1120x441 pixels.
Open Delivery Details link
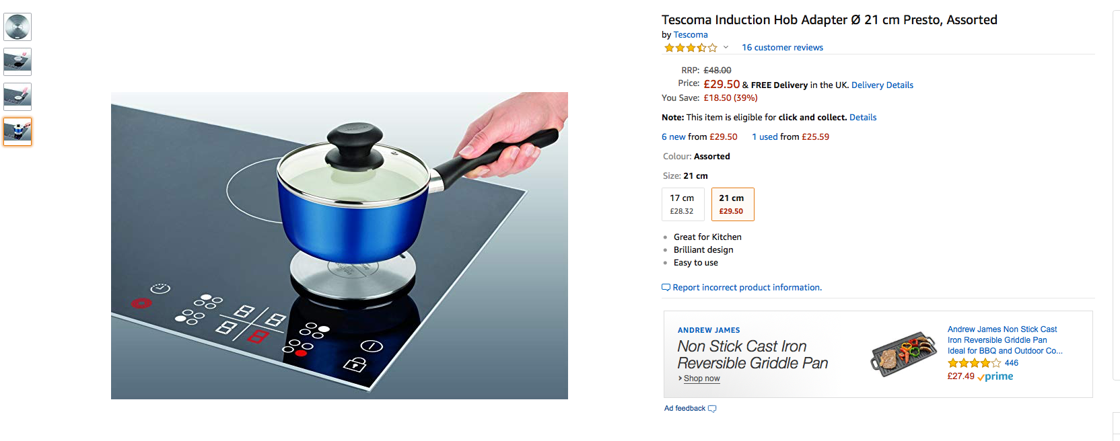click(x=882, y=85)
